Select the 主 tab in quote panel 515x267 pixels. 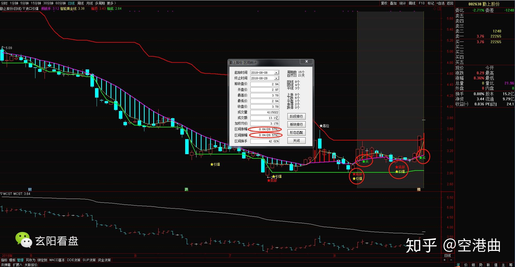503,265
